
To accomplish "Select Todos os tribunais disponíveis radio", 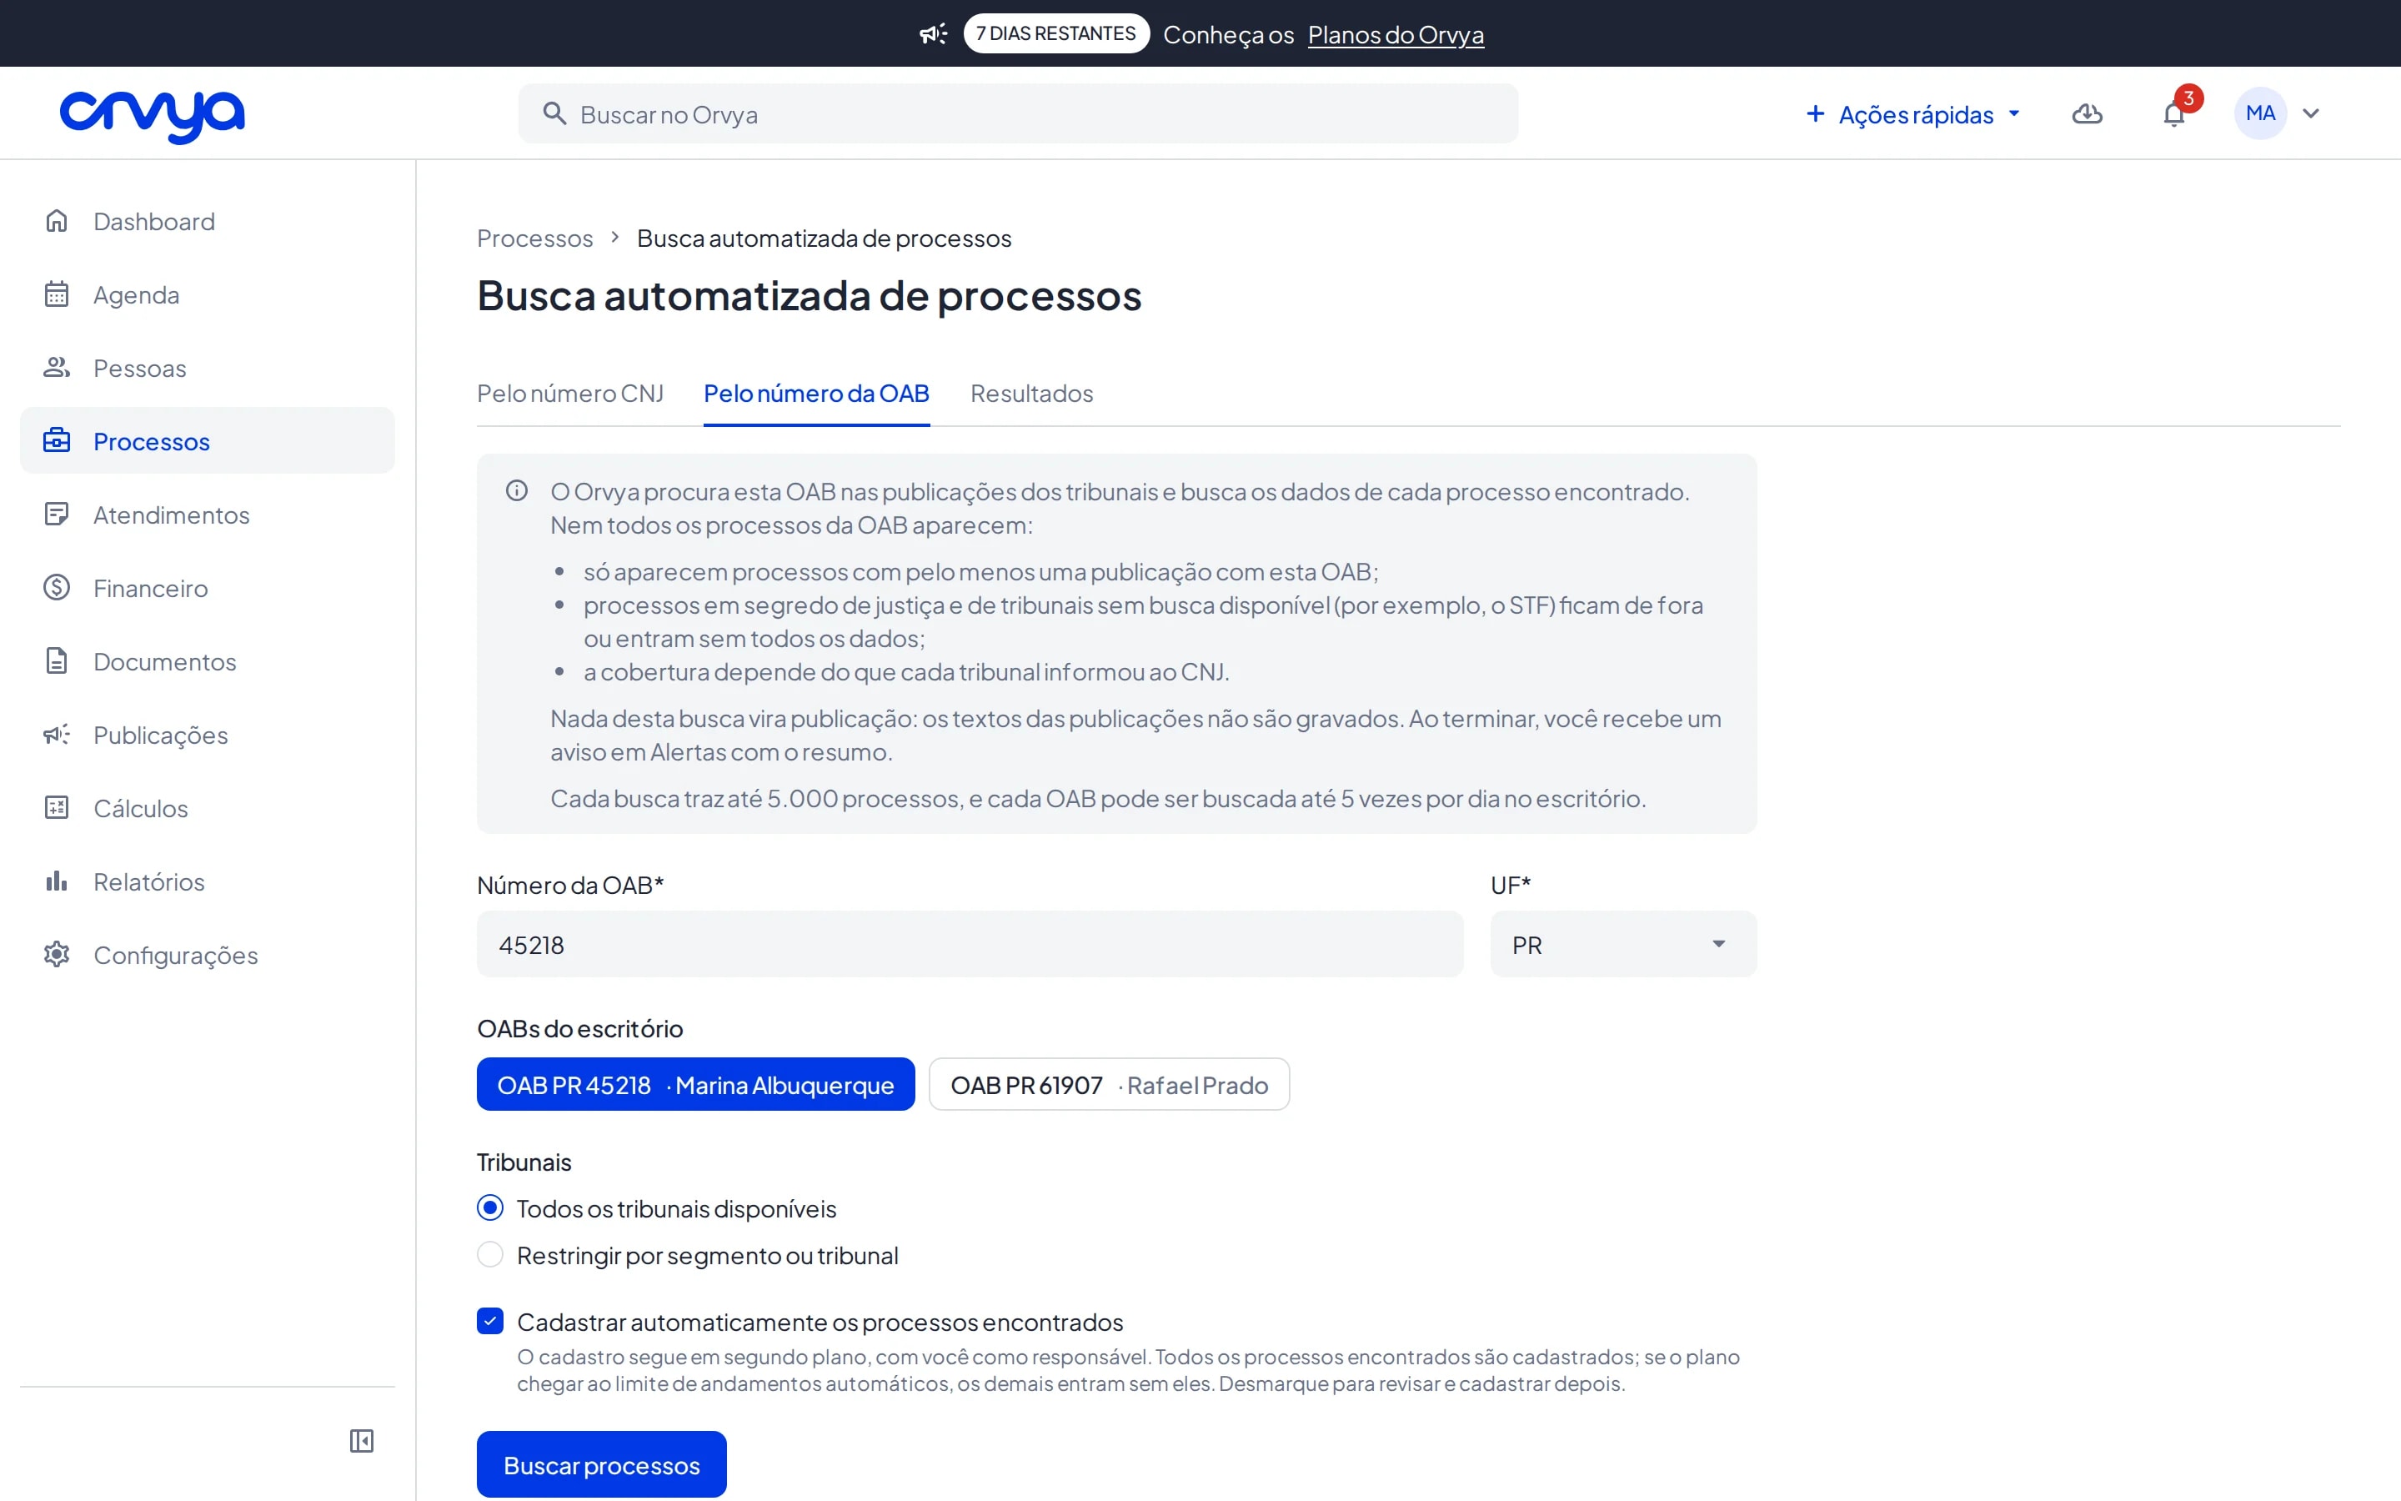I will click(x=490, y=1208).
